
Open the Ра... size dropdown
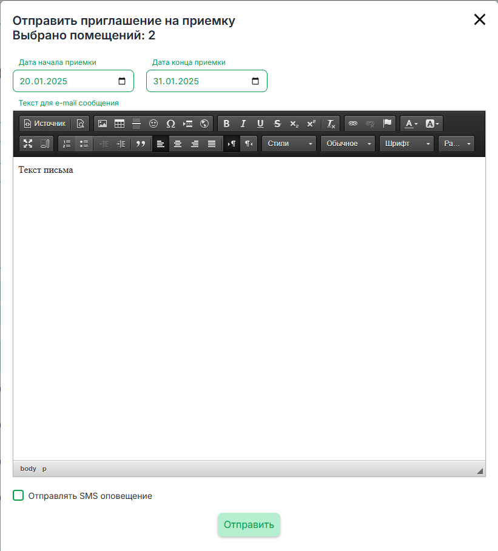click(457, 144)
